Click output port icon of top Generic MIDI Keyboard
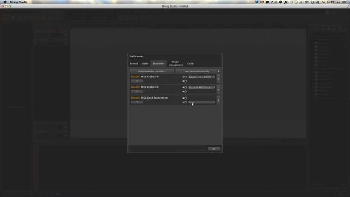Viewport: 350px width, 197px height. 185,81
